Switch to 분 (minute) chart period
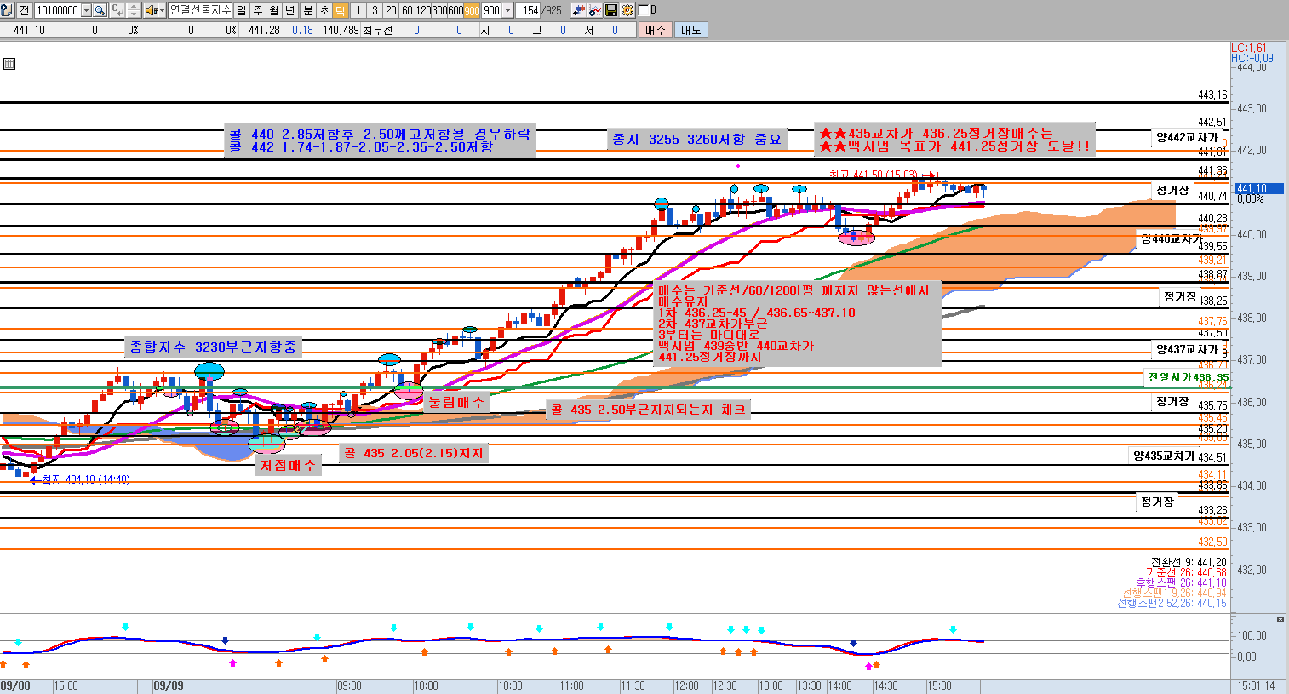 [307, 10]
